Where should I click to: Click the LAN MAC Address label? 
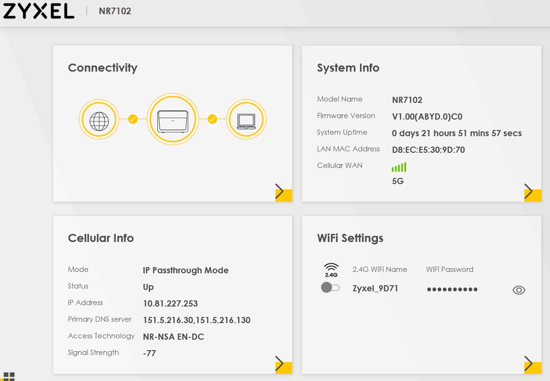(x=348, y=149)
